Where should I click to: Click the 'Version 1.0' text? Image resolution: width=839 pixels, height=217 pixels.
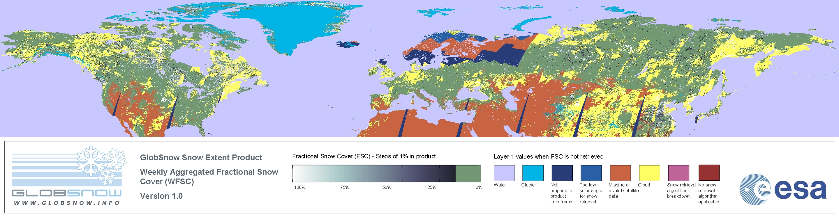[x=161, y=196]
